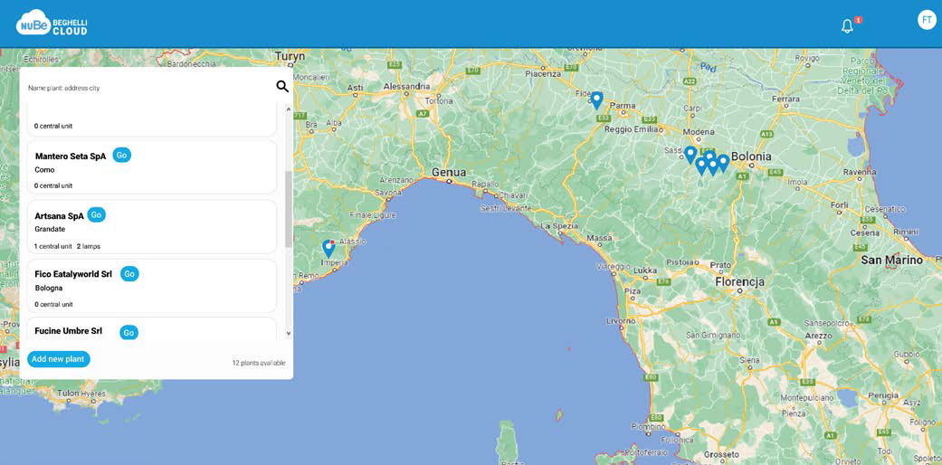
Task: Click the search magnifier icon
Action: (282, 87)
